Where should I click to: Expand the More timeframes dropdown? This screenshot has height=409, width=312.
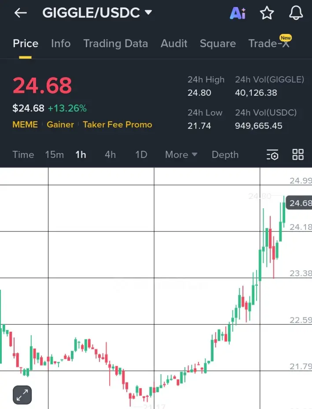click(181, 155)
